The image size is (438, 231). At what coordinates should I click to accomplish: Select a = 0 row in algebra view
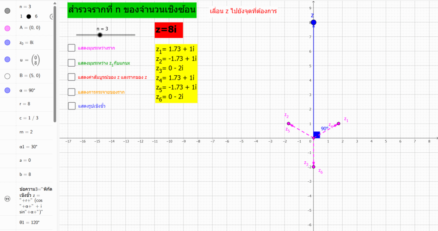[x=27, y=160]
